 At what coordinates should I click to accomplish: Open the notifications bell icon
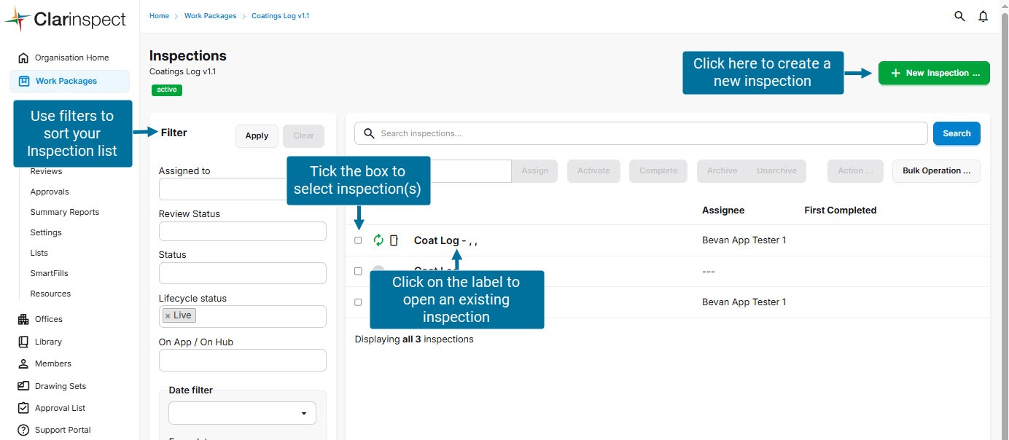coord(983,16)
